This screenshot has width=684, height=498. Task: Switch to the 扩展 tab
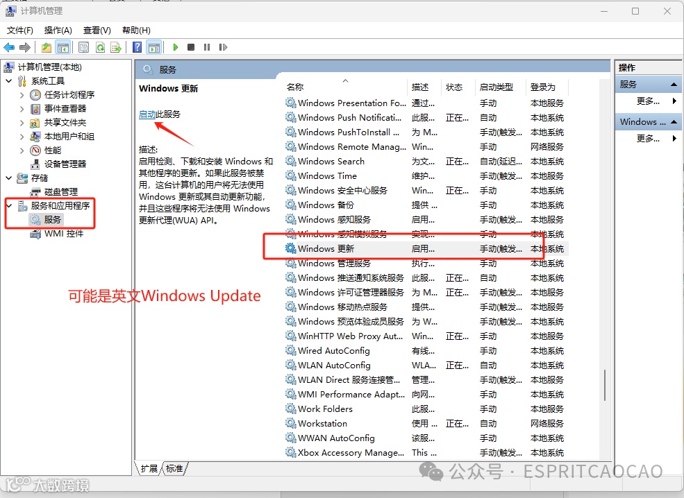(149, 469)
